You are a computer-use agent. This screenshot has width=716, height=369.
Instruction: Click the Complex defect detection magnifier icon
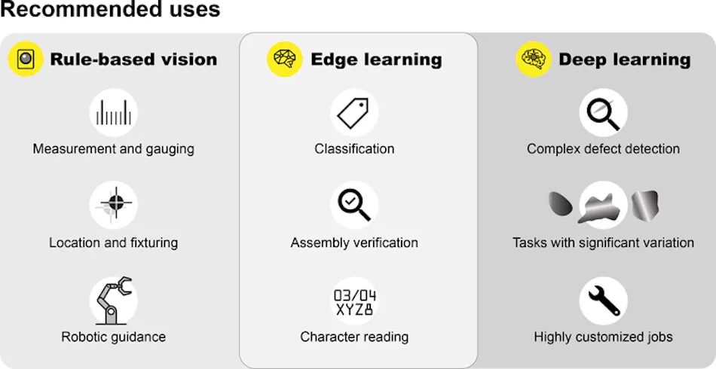coord(603,113)
